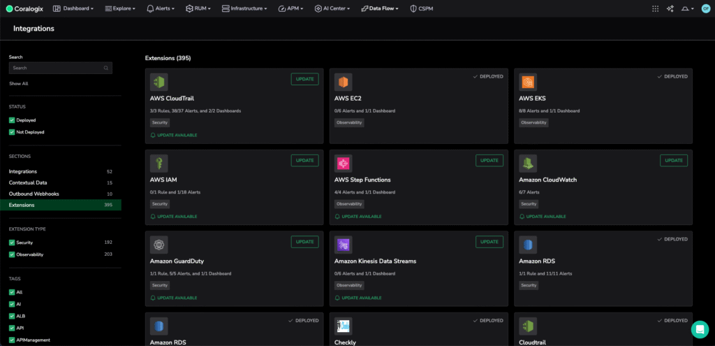Viewport: 715px width, 346px height.
Task: Open the Dashboard dropdown menu
Action: (x=73, y=8)
